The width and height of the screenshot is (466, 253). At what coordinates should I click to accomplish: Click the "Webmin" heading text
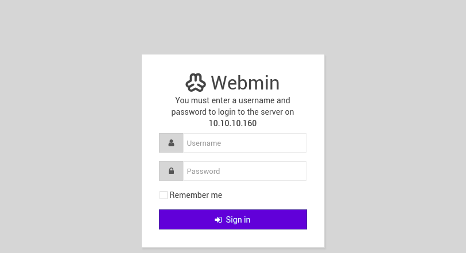[x=245, y=83]
